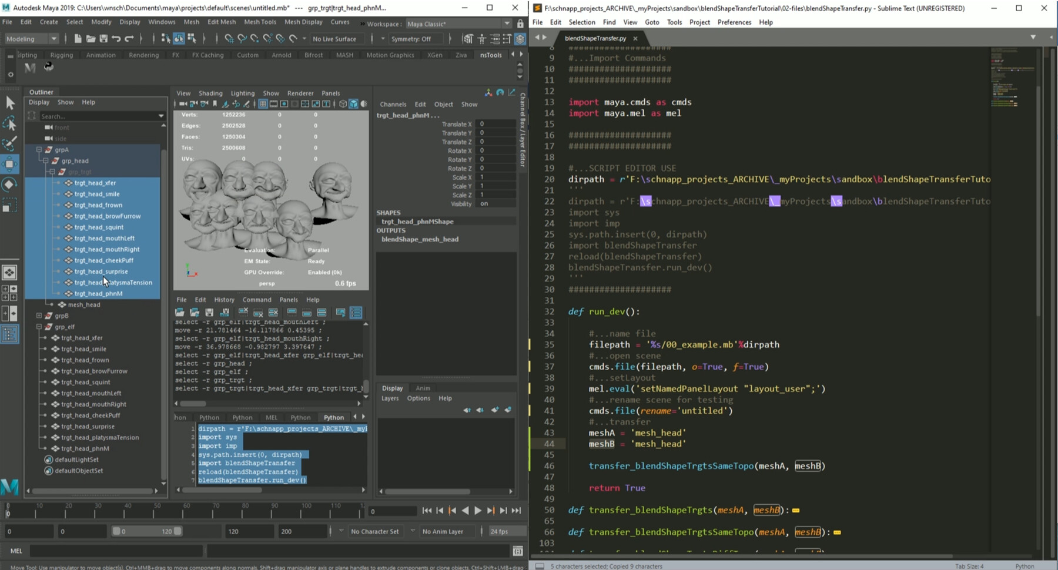Click the MEL command line input field
1058x570 pixels.
(x=115, y=551)
